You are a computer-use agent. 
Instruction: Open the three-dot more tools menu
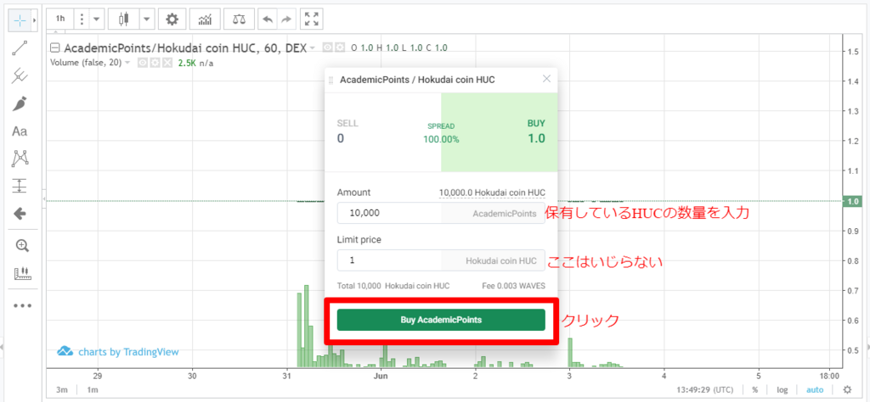[22, 305]
